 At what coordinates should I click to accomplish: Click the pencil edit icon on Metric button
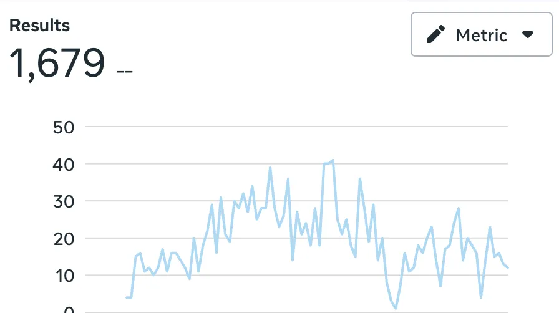435,34
